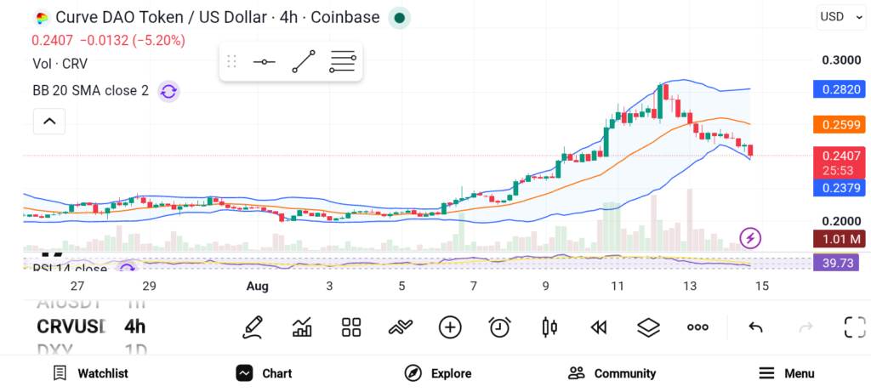The height and width of the screenshot is (392, 871).
Task: Switch to the Watchlist tab
Action: pos(90,373)
